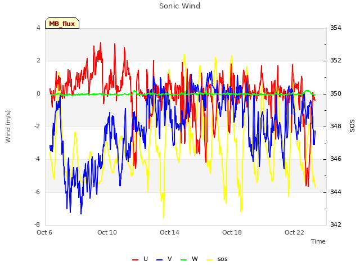Select the V legend label
The width and height of the screenshot is (360, 270).
pyautogui.click(x=170, y=259)
